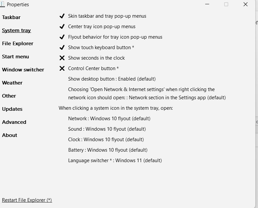
Task: Change the Clock flyout setting
Action: 106,140
